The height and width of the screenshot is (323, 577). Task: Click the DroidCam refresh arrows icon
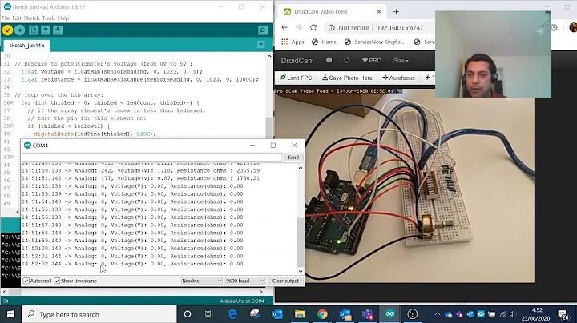347,60
